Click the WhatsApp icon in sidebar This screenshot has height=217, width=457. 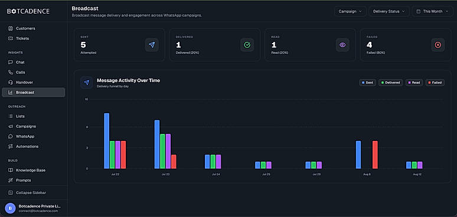[x=11, y=136]
